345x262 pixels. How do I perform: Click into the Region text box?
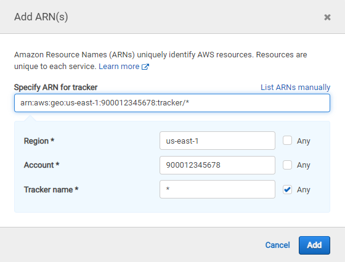[x=217, y=141]
